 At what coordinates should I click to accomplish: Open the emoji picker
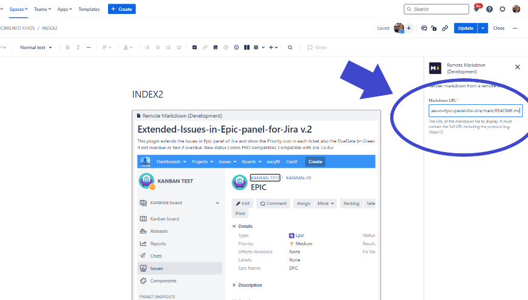click(237, 47)
